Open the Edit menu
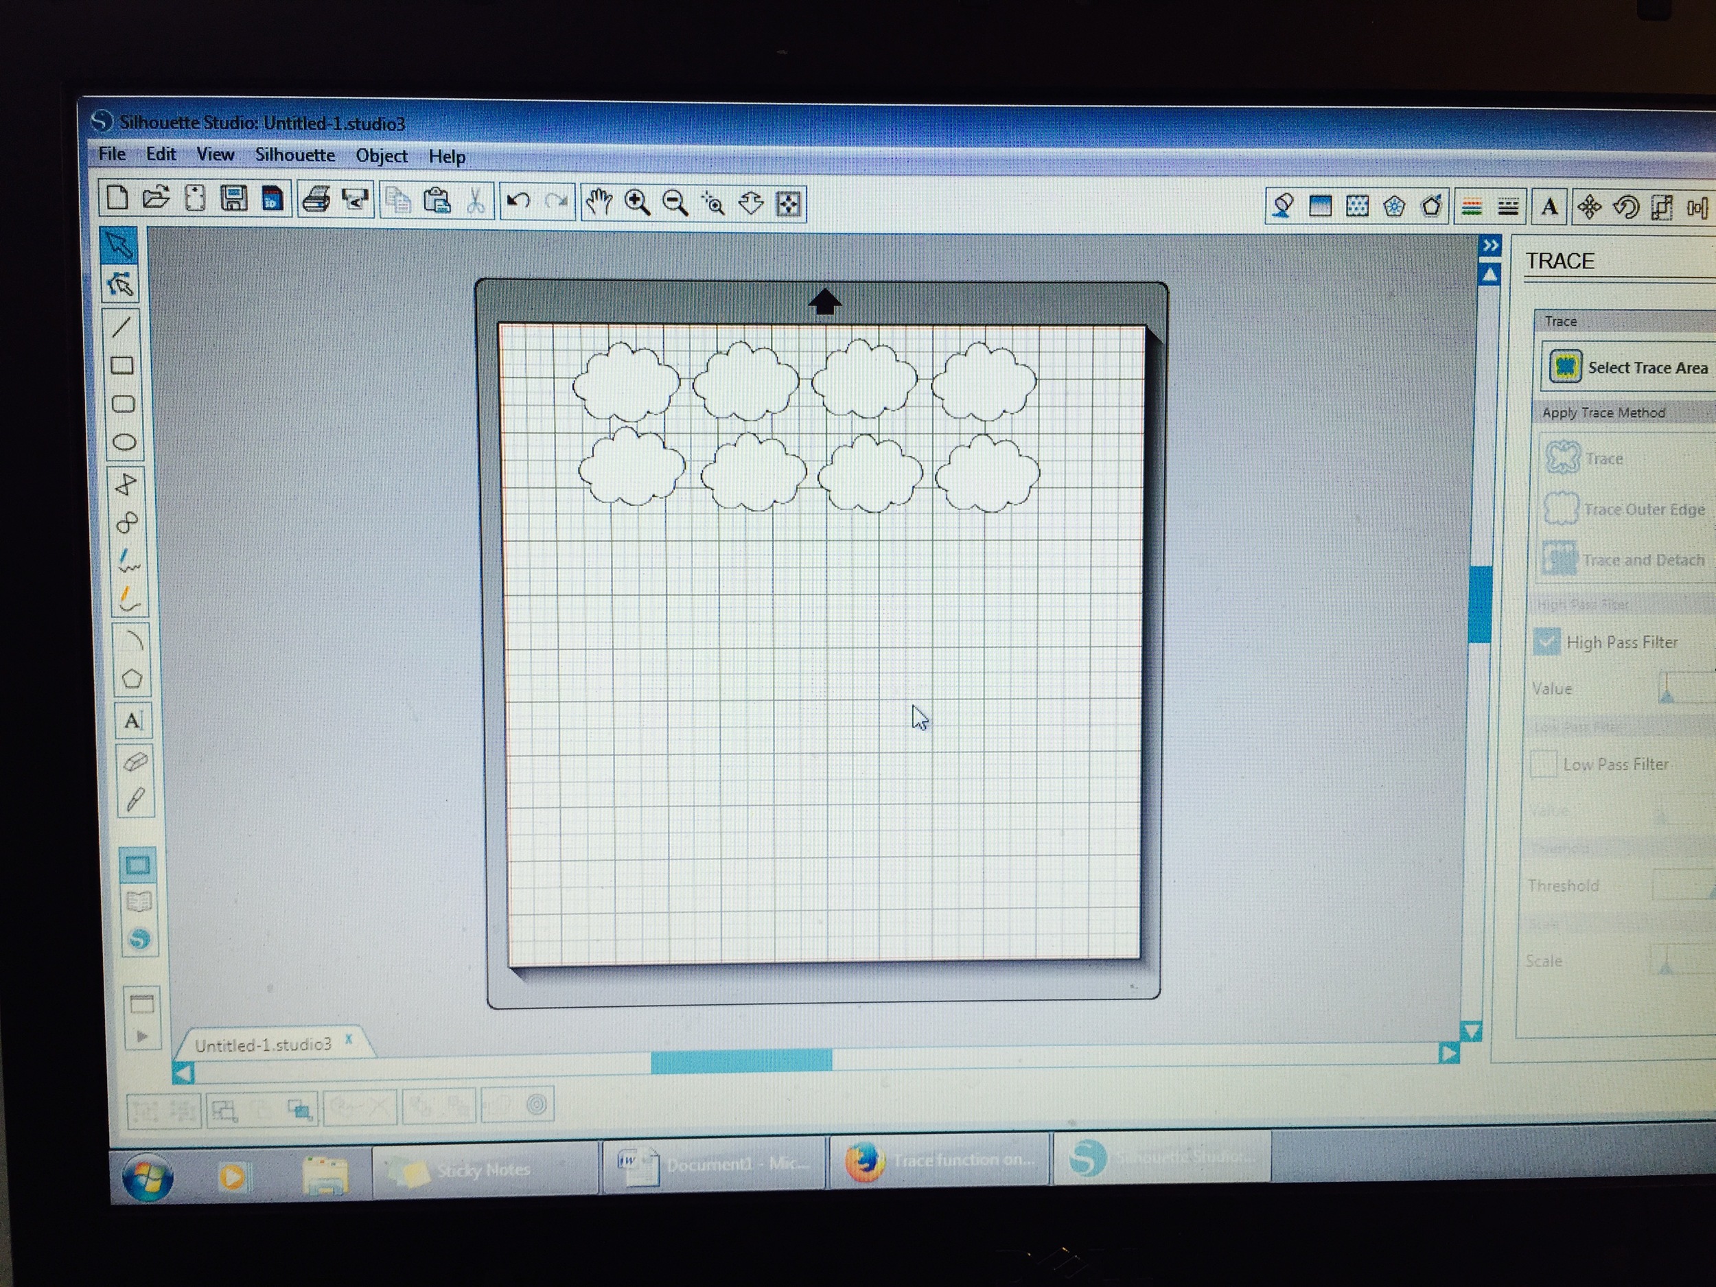The image size is (1716, 1287). [x=161, y=154]
